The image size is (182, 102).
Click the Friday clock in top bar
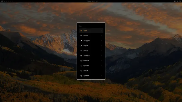(x=91, y=1)
